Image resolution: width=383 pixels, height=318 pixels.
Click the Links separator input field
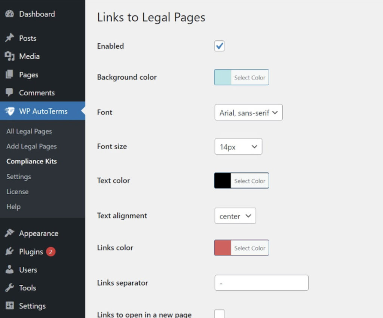pyautogui.click(x=261, y=283)
